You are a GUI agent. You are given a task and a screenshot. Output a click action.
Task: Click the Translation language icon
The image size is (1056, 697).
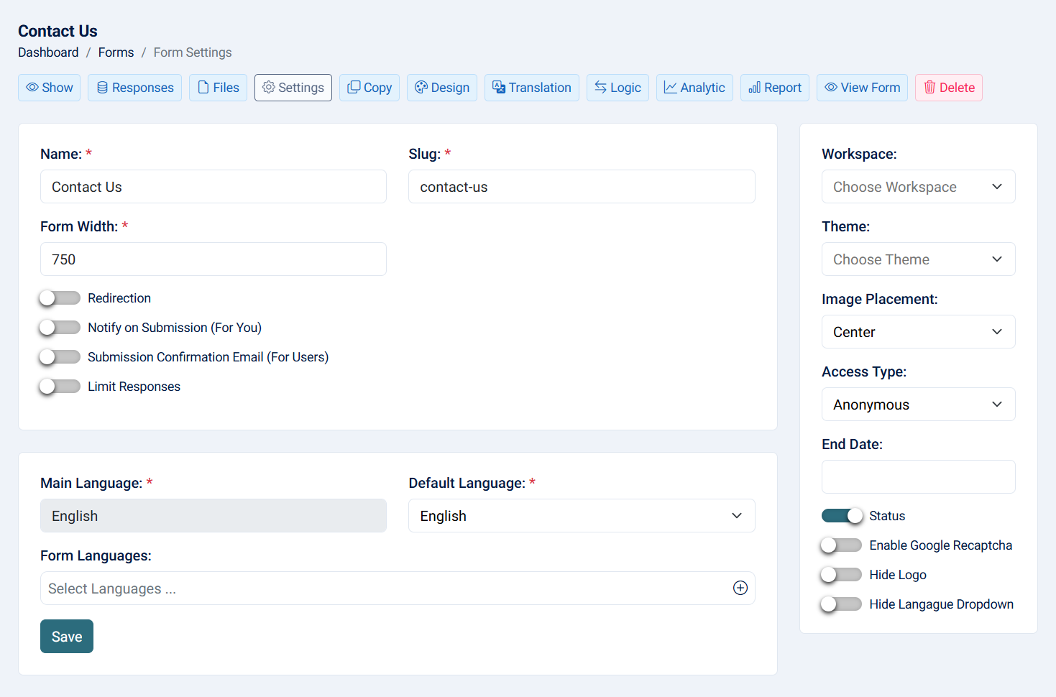[499, 88]
